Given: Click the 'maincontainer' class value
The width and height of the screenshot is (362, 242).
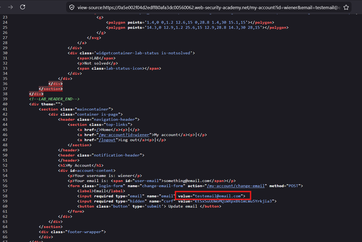Looking at the screenshot, I should (x=93, y=109).
